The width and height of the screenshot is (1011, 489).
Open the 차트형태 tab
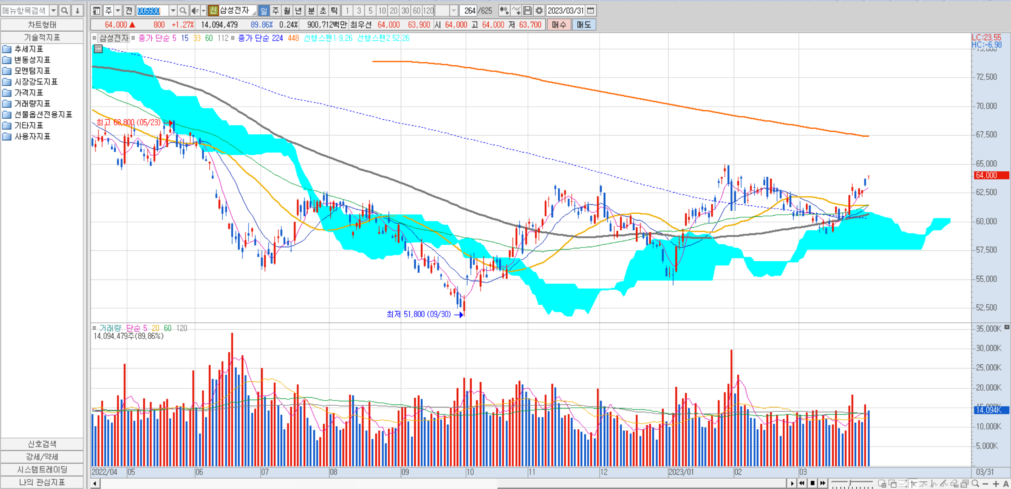42,25
